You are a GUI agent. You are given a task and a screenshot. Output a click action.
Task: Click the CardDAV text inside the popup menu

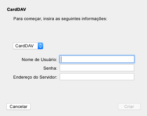point(25,46)
